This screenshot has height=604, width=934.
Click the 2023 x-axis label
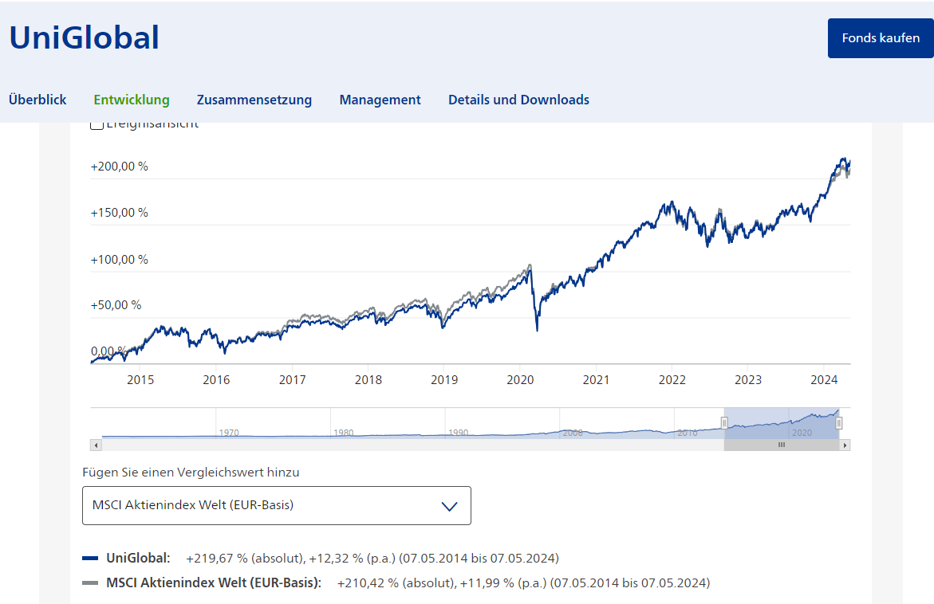748,379
